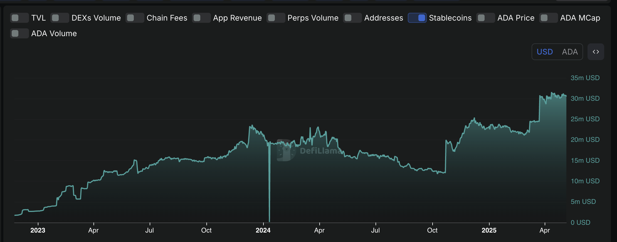Enable the ADA MCap toggle
The width and height of the screenshot is (617, 242).
click(x=549, y=18)
